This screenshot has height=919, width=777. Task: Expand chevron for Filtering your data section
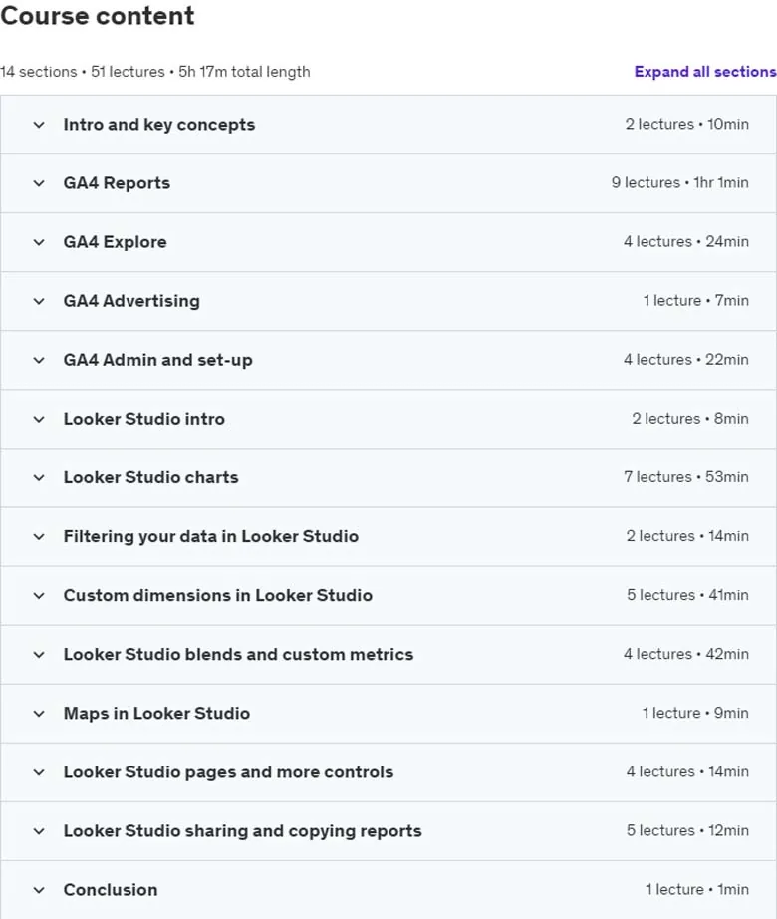(x=39, y=537)
